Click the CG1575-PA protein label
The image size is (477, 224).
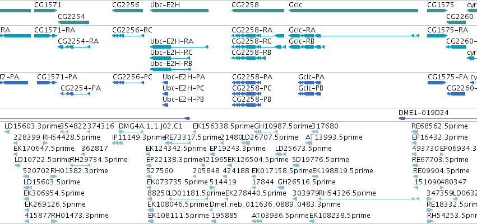coord(448,77)
